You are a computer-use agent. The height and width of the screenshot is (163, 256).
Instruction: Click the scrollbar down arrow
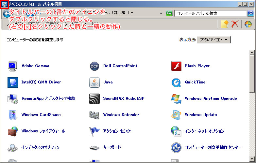click(x=252, y=159)
